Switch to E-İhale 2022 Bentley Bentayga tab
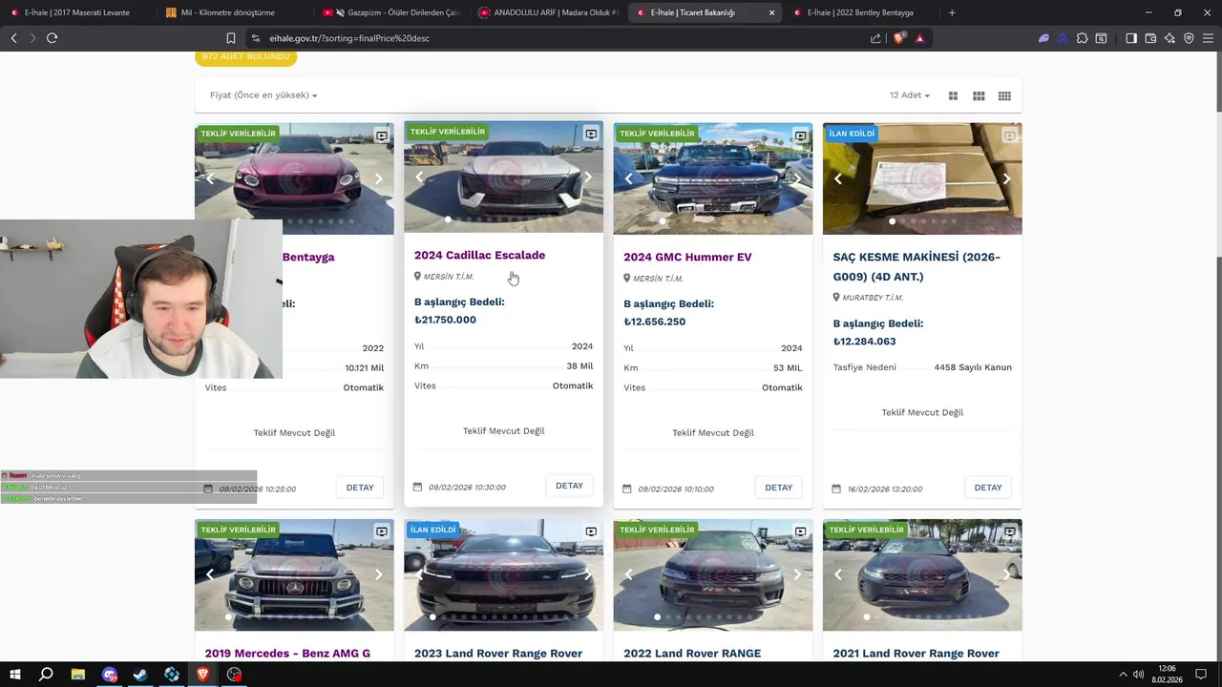 [860, 12]
